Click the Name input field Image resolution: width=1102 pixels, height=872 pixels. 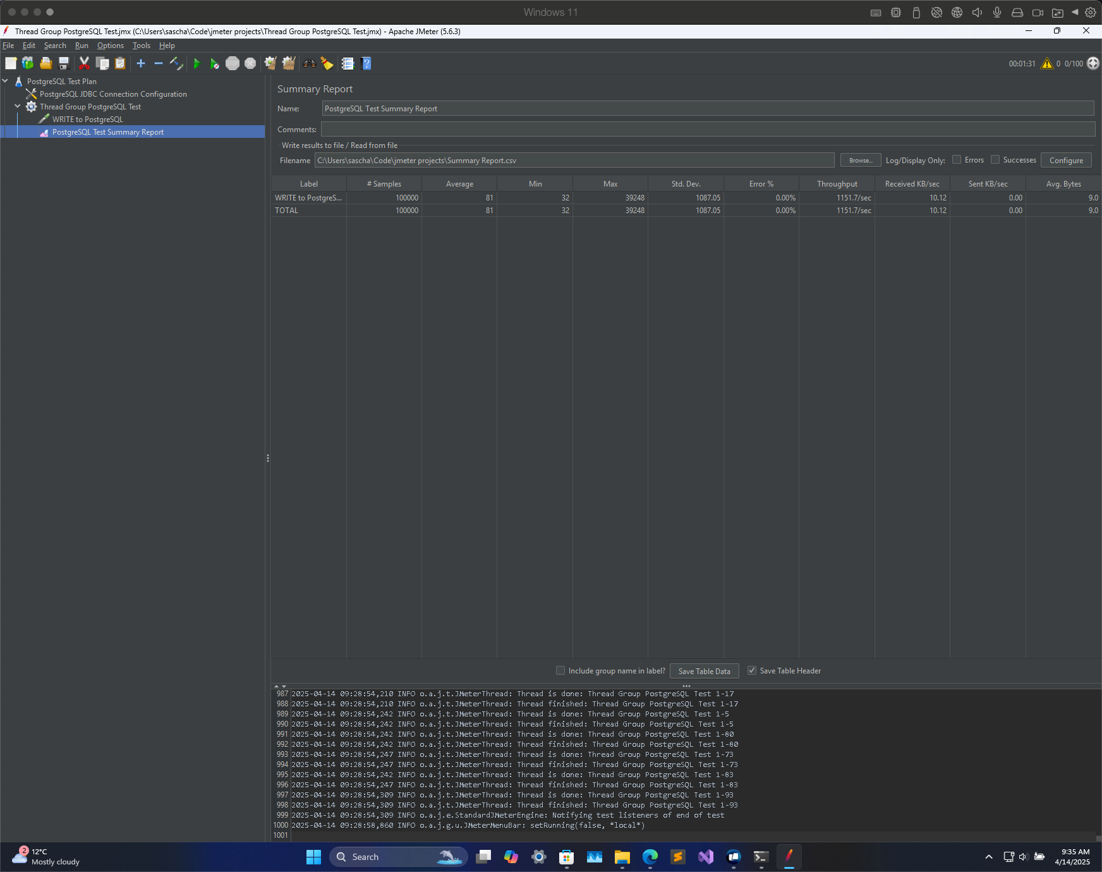[x=708, y=109]
